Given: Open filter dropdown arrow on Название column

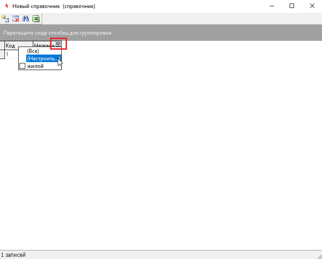Looking at the screenshot, I should [x=58, y=44].
